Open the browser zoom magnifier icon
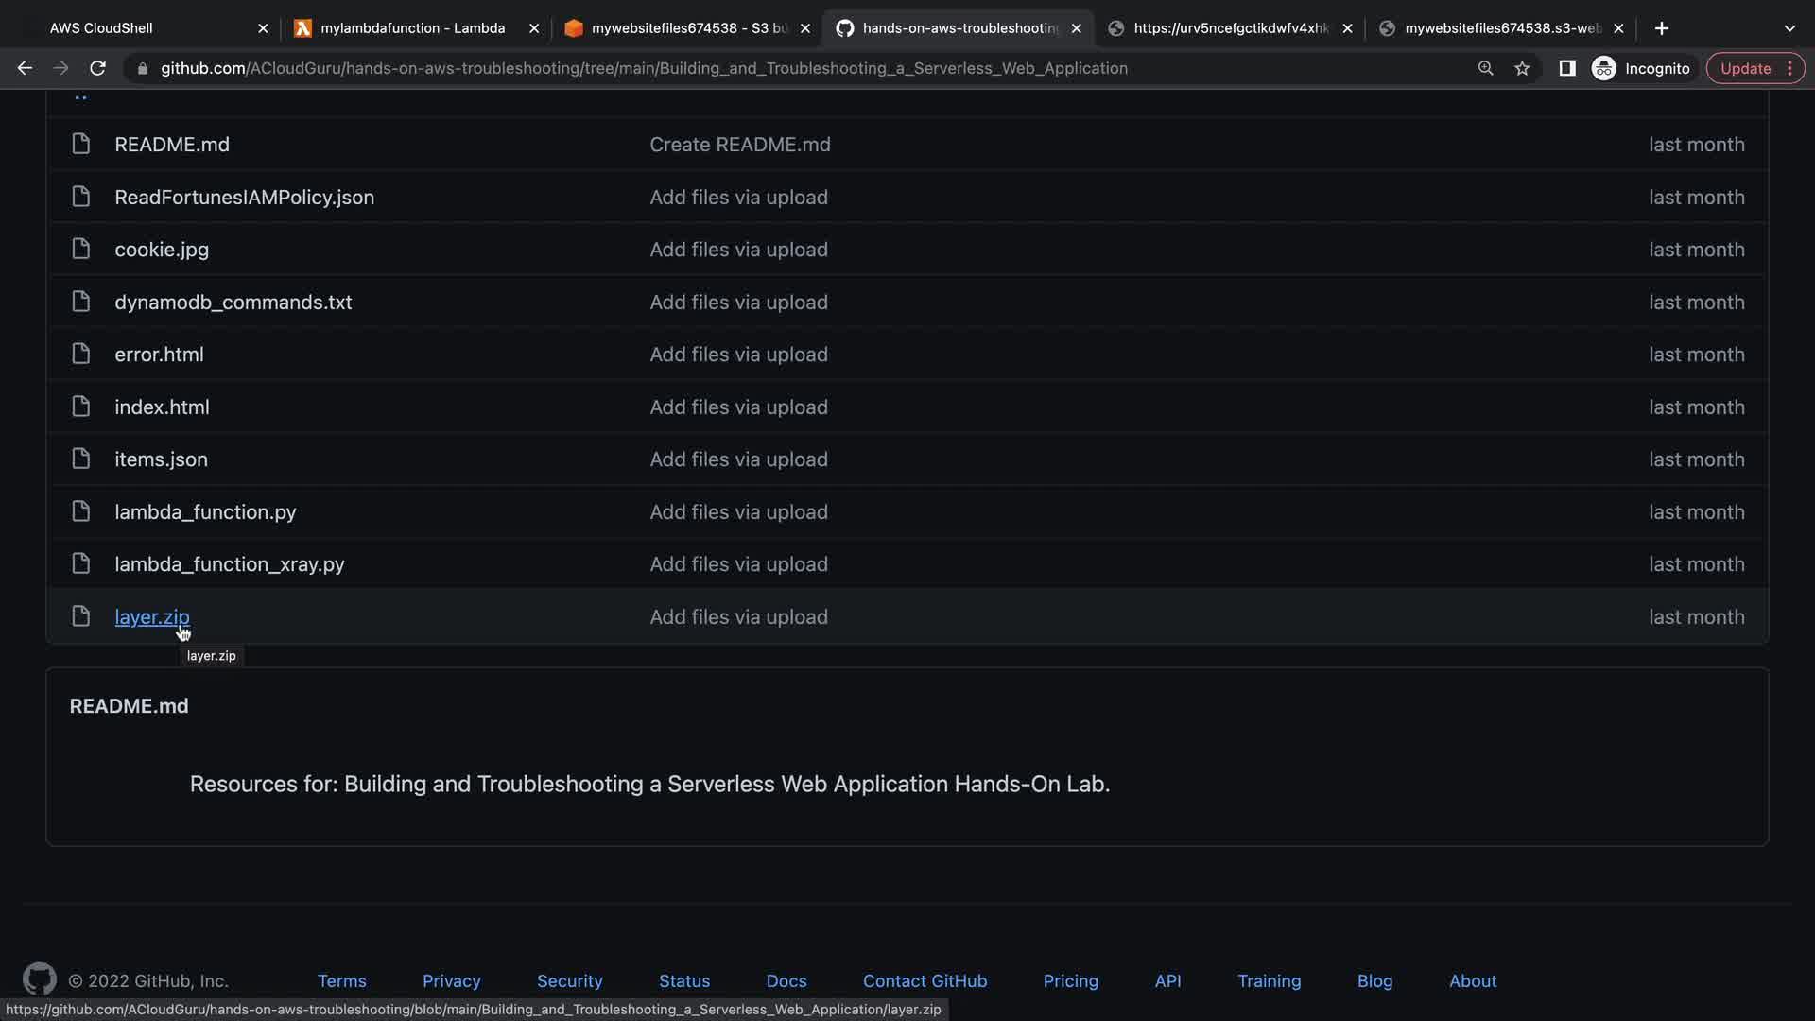 click(x=1485, y=68)
